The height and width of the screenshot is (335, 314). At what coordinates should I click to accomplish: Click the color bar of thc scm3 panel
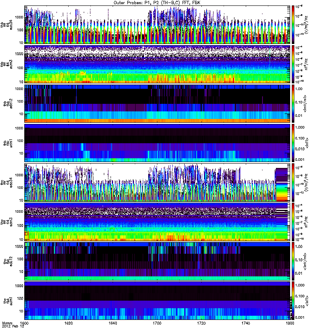point(293,222)
